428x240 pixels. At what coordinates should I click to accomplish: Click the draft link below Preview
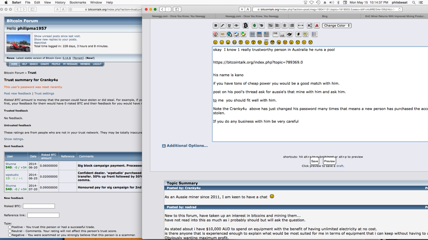[x=340, y=166]
